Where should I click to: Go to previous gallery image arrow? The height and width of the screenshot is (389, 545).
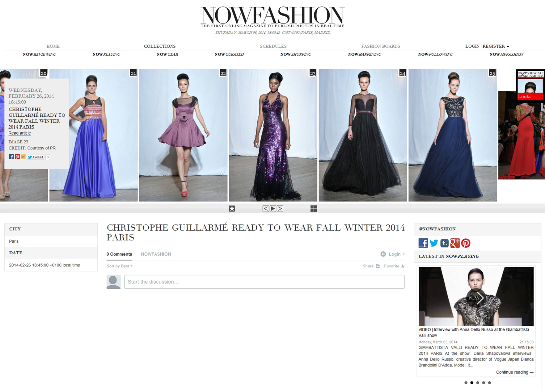point(266,209)
